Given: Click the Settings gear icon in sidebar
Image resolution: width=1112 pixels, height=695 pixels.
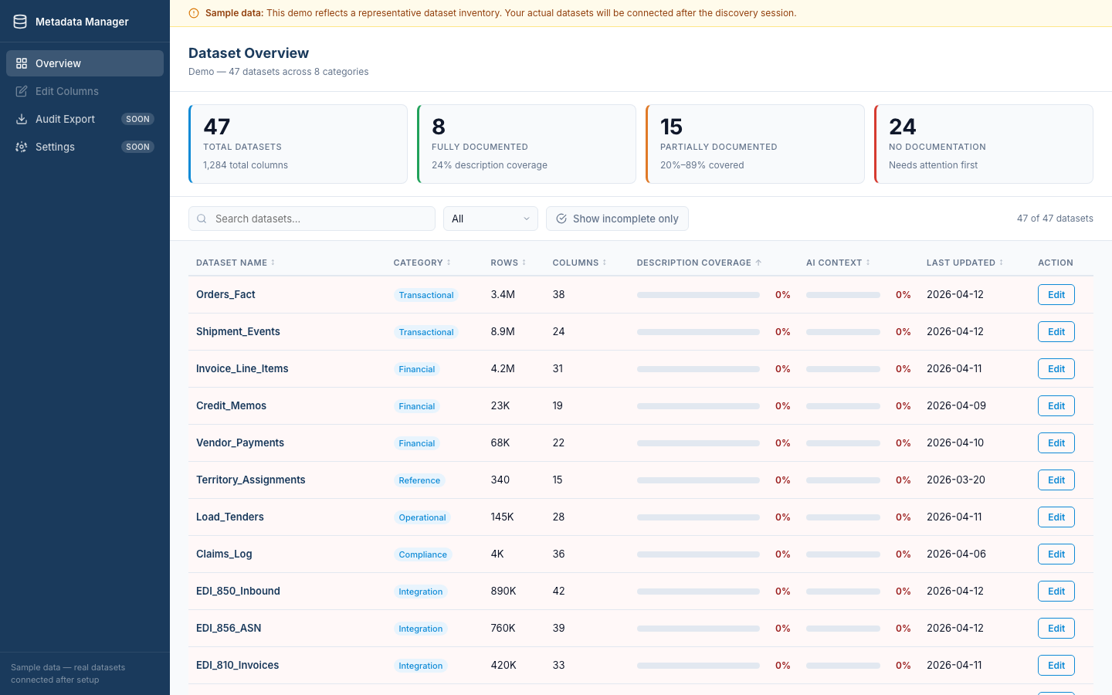Looking at the screenshot, I should (22, 147).
